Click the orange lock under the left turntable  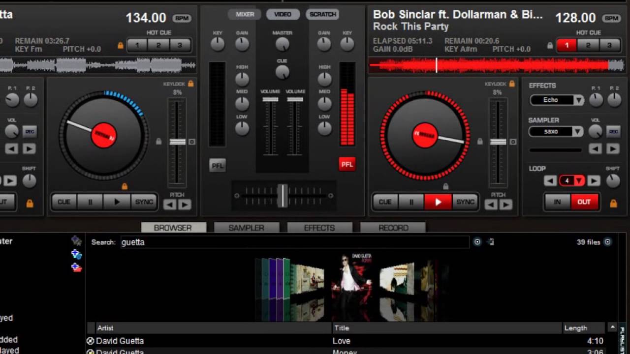[x=125, y=186]
